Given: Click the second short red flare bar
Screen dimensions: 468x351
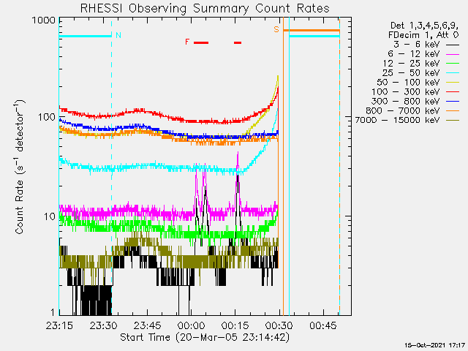Looking at the screenshot, I should coord(238,42).
